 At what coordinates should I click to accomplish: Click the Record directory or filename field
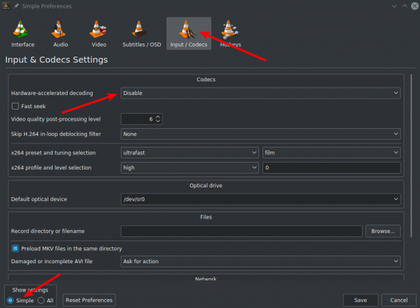(x=241, y=231)
